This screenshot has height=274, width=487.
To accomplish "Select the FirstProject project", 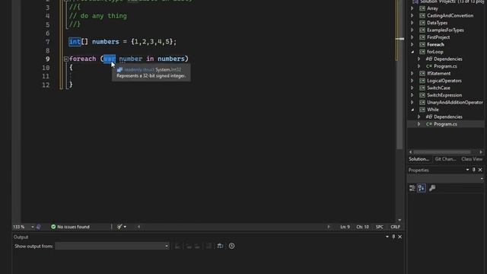I will (438, 37).
